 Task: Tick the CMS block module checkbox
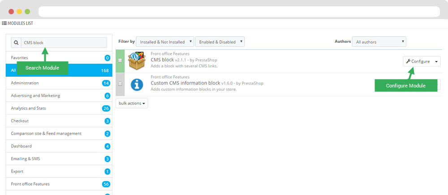120,61
